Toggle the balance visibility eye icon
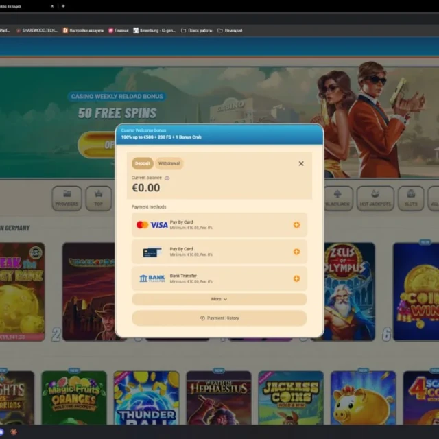439x439 pixels. tap(167, 178)
